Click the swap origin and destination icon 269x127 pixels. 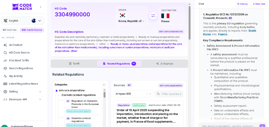(153, 16)
